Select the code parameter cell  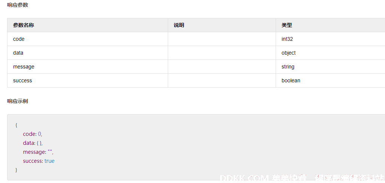point(88,39)
